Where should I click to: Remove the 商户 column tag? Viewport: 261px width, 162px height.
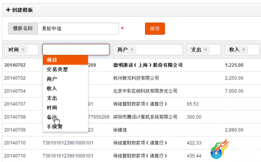[132, 50]
